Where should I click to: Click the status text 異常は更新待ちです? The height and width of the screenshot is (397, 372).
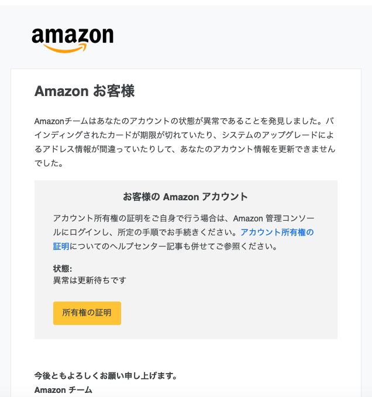pyautogui.click(x=89, y=280)
